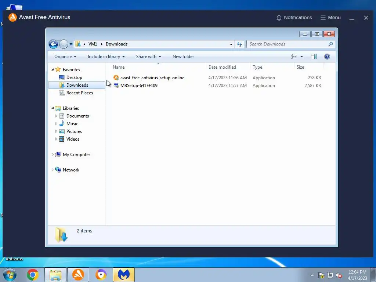Select the MBSetup-641FF109 file
Image resolution: width=376 pixels, height=282 pixels.
(139, 85)
